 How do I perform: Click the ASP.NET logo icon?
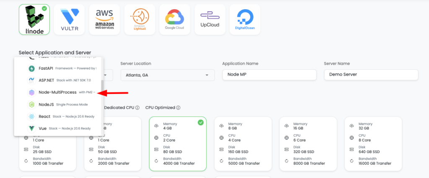pyautogui.click(x=32, y=80)
